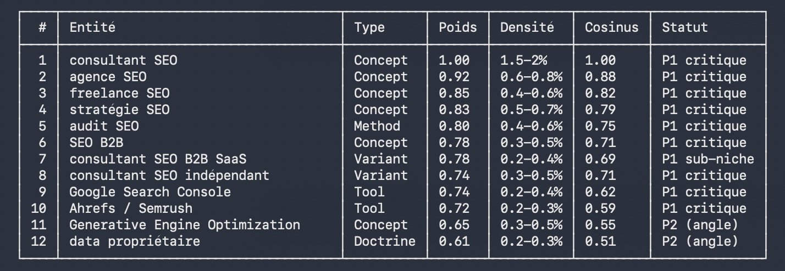
Task: Click the 'data propriétaire' entry
Action: point(135,241)
